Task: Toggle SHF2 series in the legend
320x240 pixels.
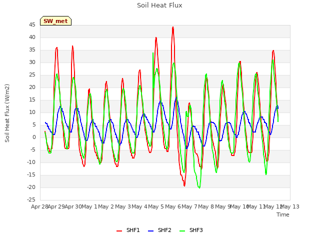Action: pyautogui.click(x=159, y=230)
